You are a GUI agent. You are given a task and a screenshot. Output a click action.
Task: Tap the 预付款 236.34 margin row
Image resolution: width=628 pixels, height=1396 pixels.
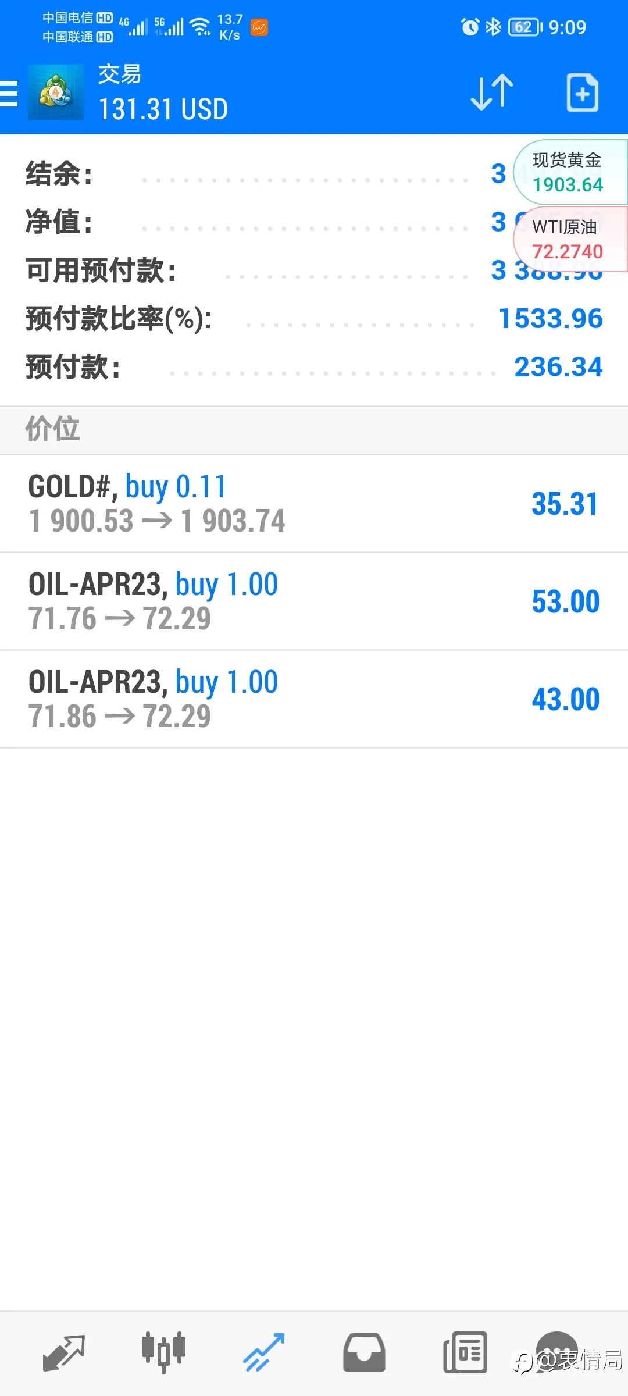point(314,367)
